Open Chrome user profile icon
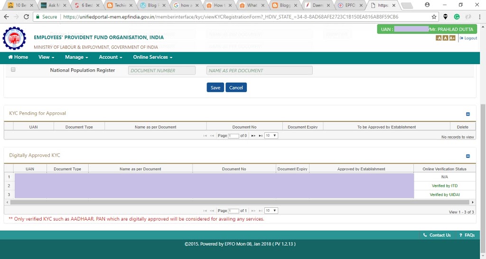Viewport: 486px width, 259px height. click(x=427, y=5)
